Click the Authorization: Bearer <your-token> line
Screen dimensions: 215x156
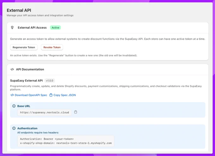click(x=47, y=139)
